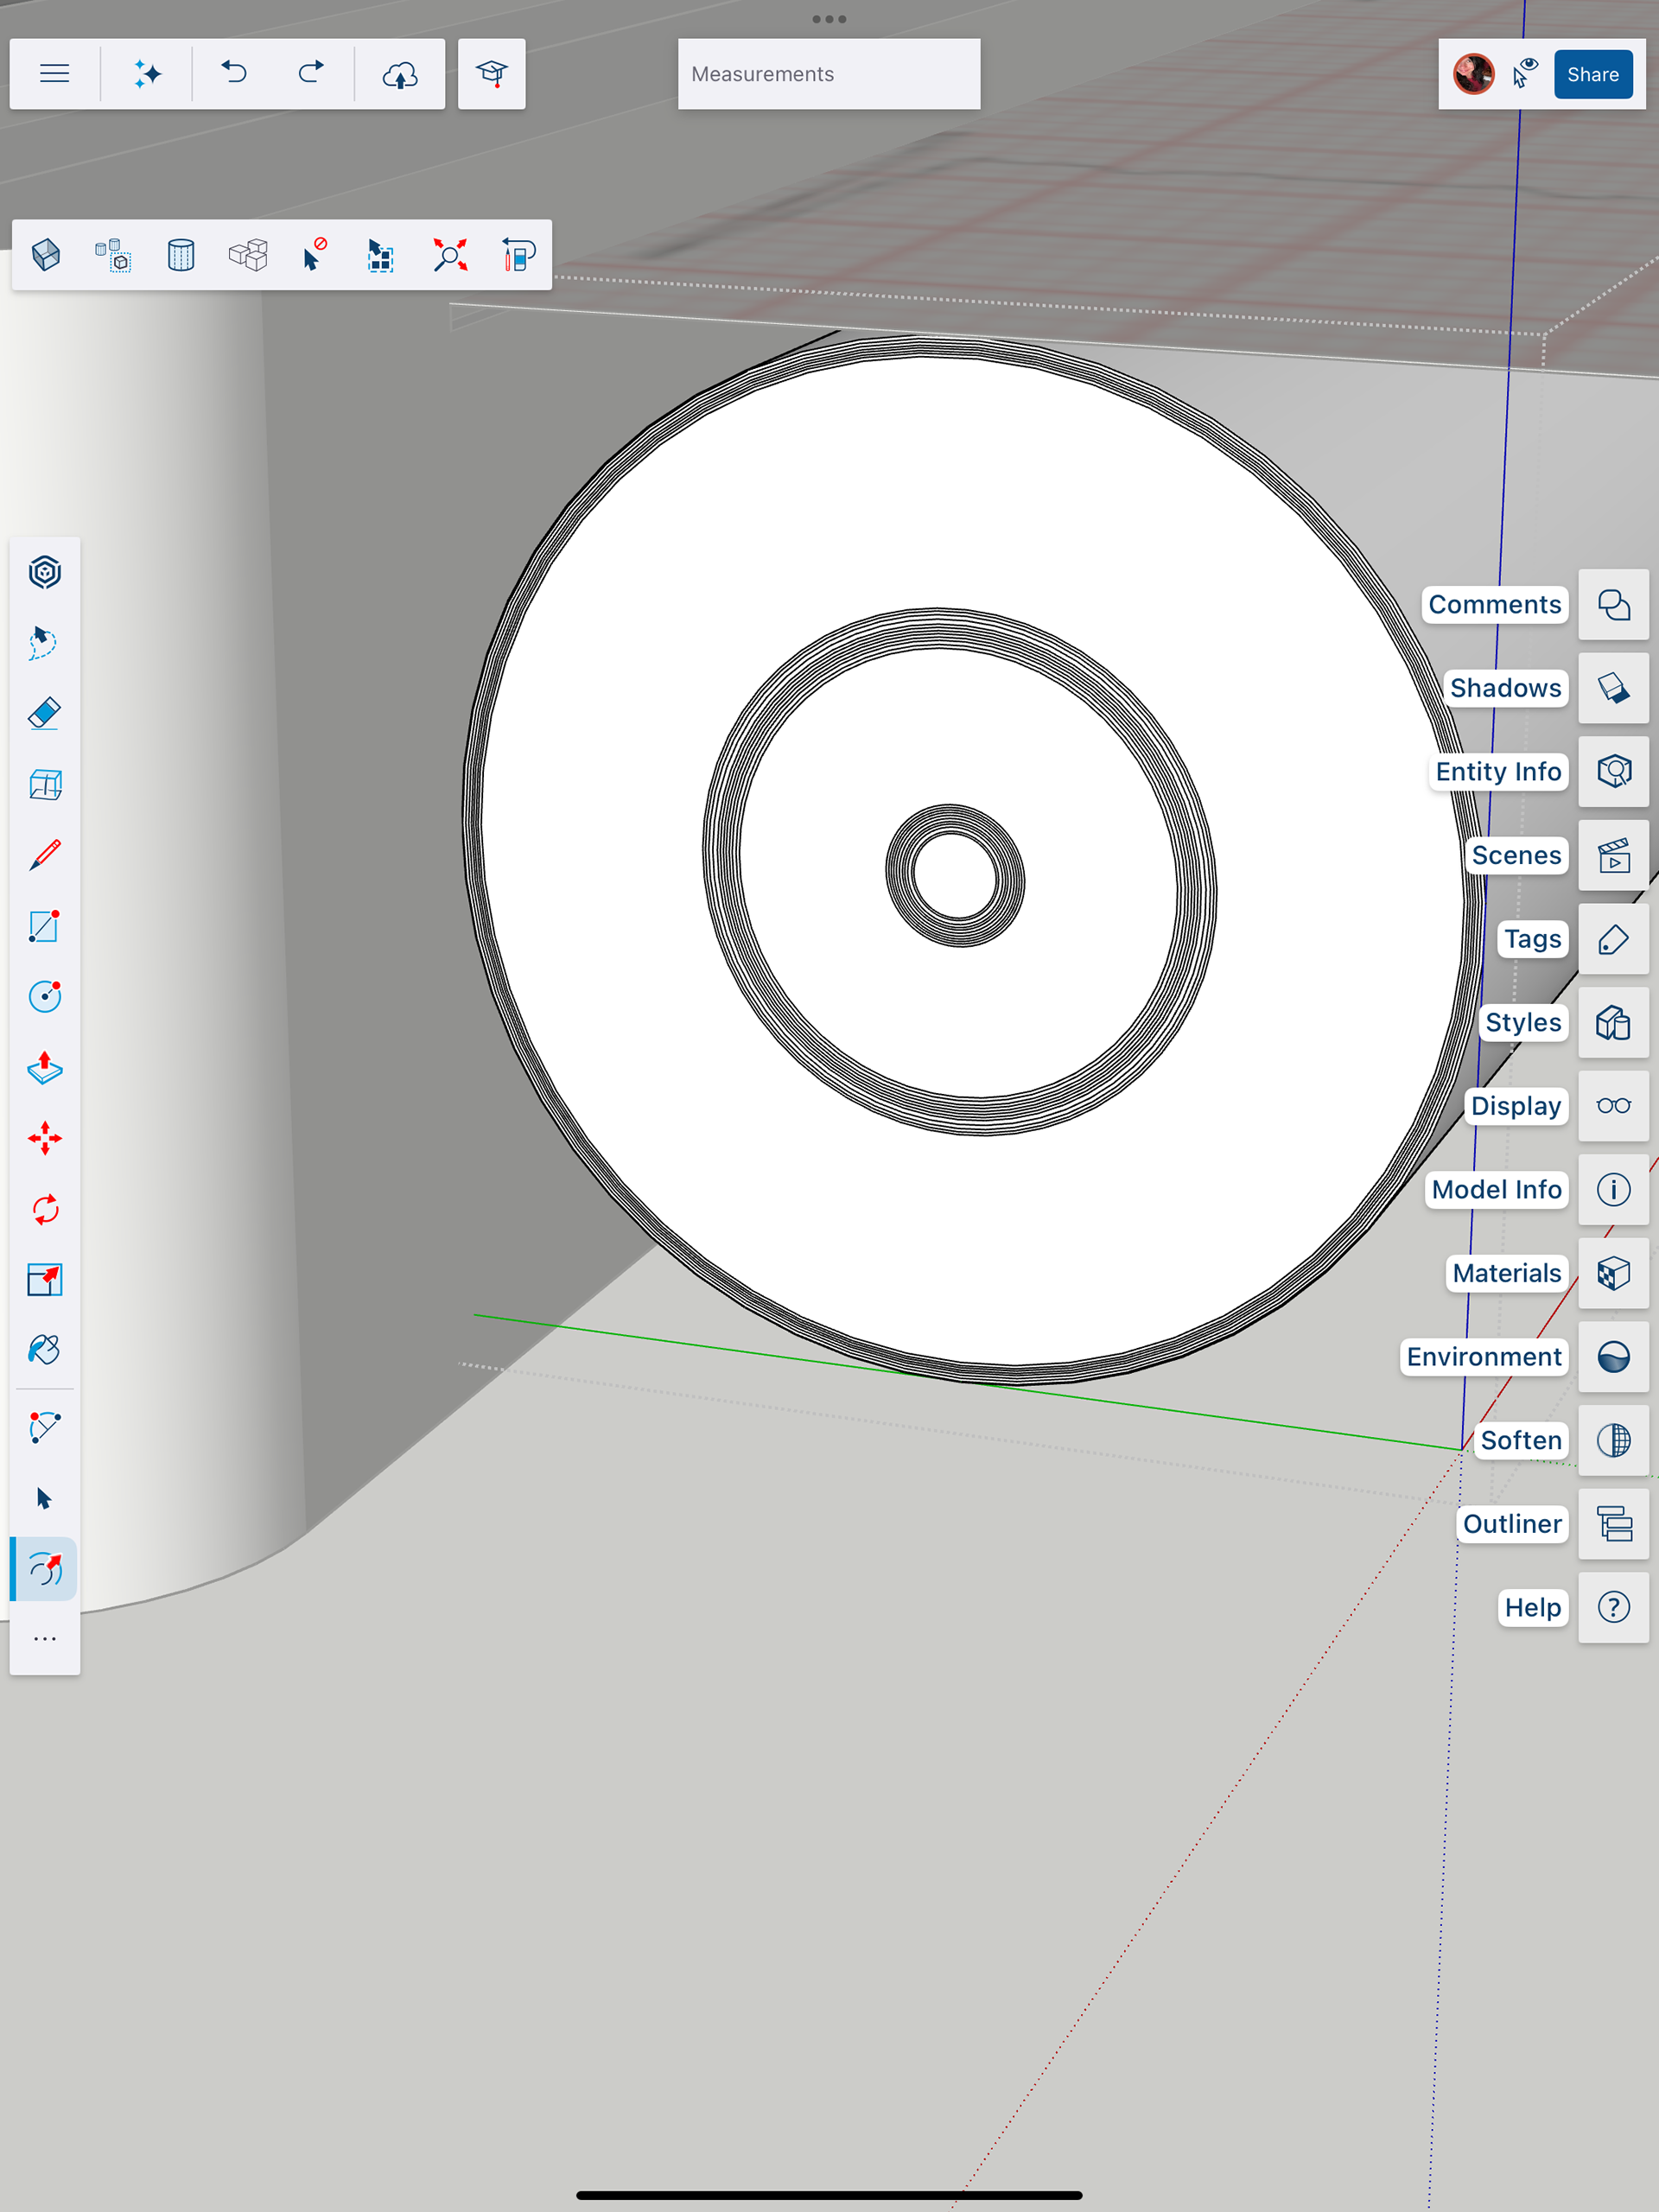Viewport: 1659px width, 2212px height.
Task: Activate the Move tool
Action: pyautogui.click(x=45, y=1139)
